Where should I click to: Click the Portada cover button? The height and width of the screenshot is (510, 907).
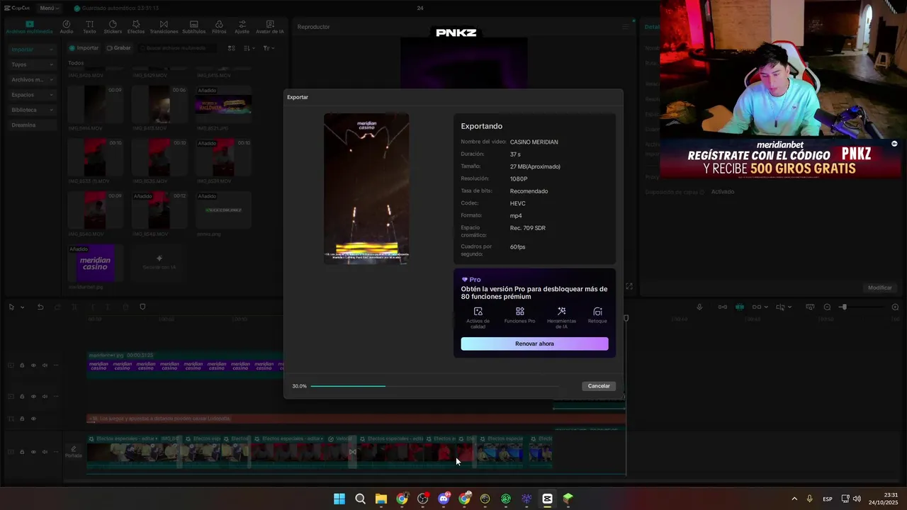point(74,452)
